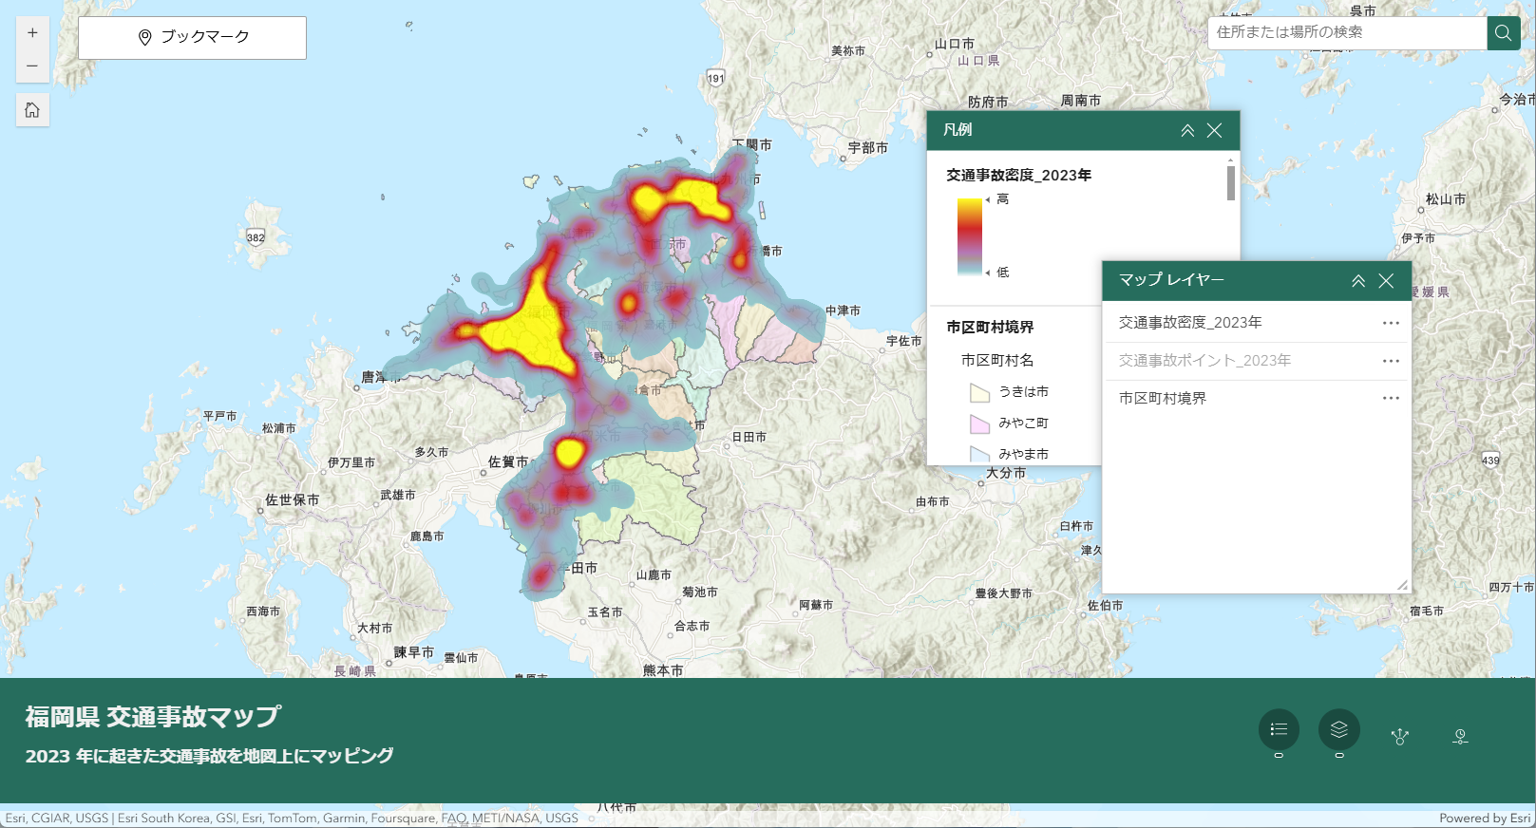Enable the 交通事故ポイント_2023年 layer
1536x828 pixels.
[x=1204, y=361]
